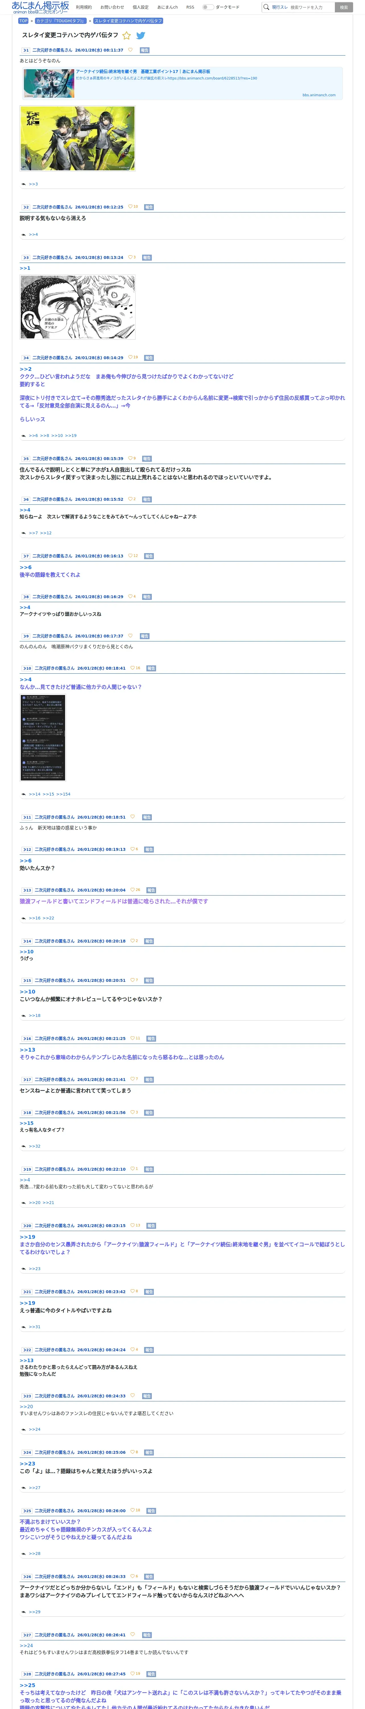Open お問い合わせ in the top navigation

point(112,7)
